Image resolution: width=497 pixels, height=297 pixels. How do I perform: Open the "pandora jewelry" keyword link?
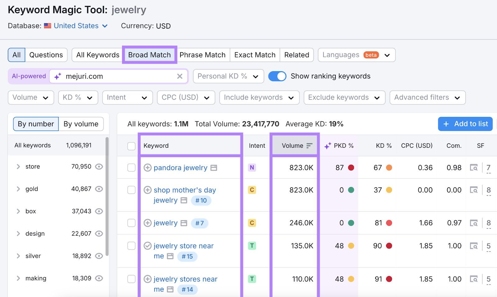click(180, 168)
